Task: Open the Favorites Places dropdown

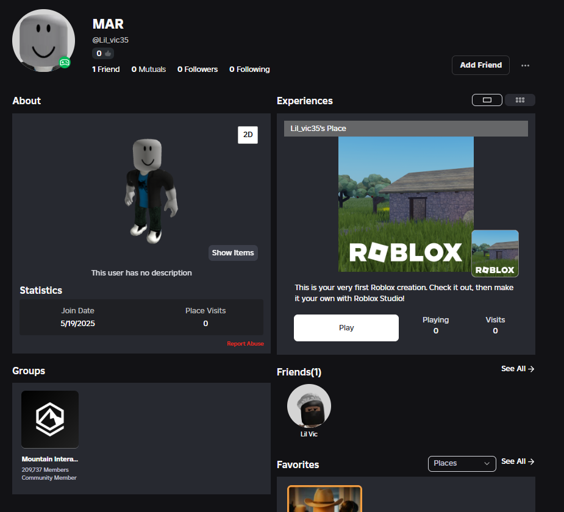Action: tap(462, 463)
